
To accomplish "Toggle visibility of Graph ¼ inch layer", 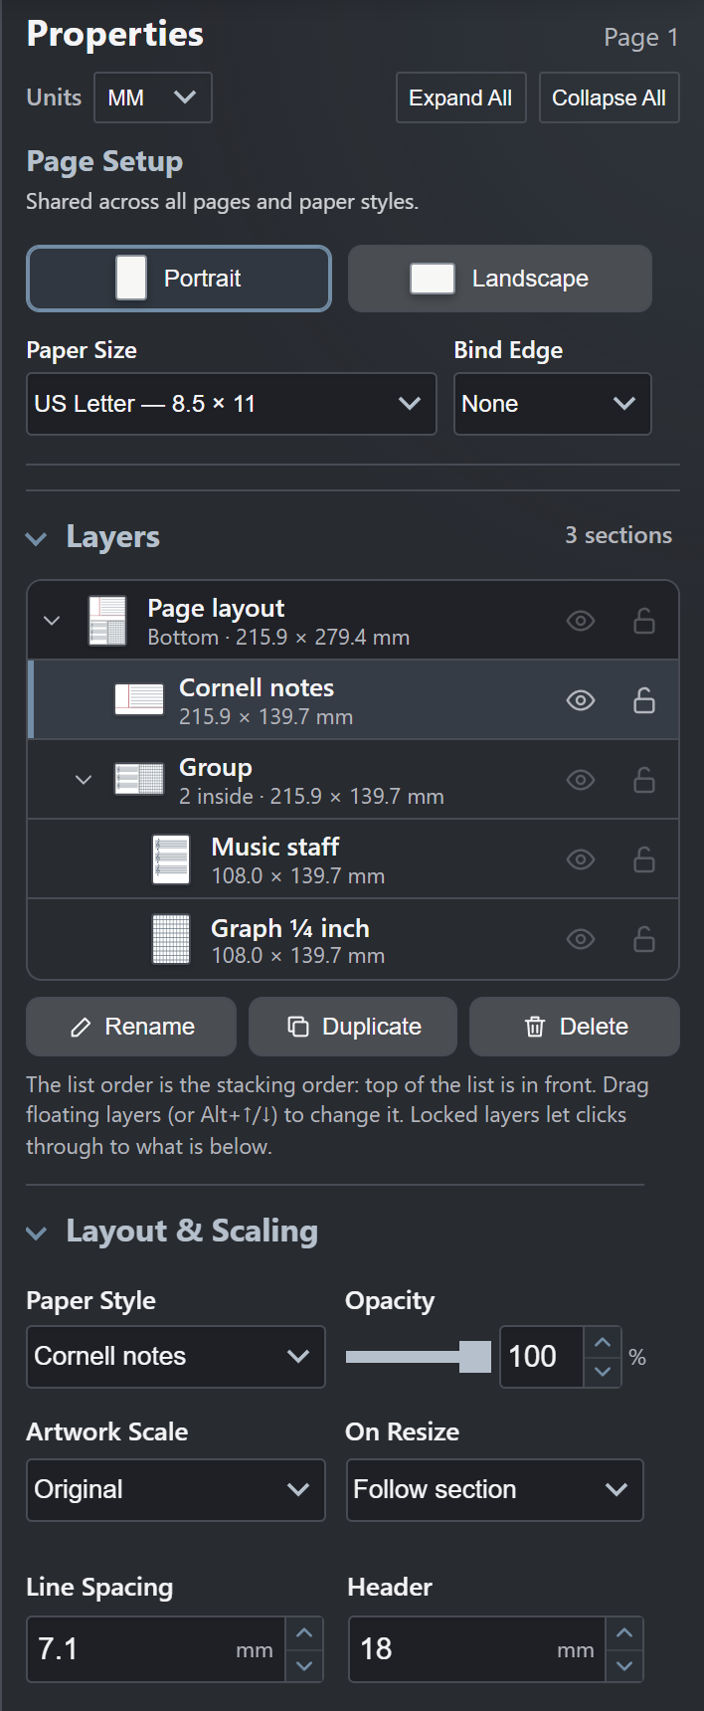I will pos(581,939).
